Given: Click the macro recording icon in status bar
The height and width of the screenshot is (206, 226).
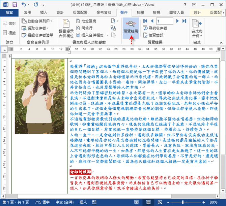Looking at the screenshot, I should click(94, 202).
